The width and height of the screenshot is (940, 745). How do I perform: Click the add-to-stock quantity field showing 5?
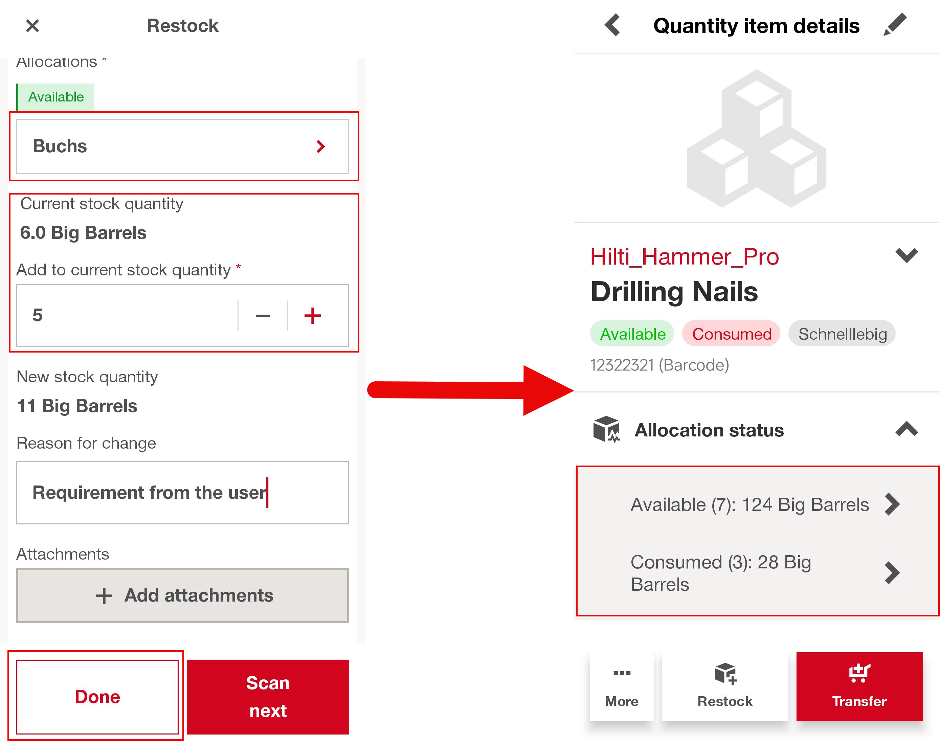tap(127, 316)
